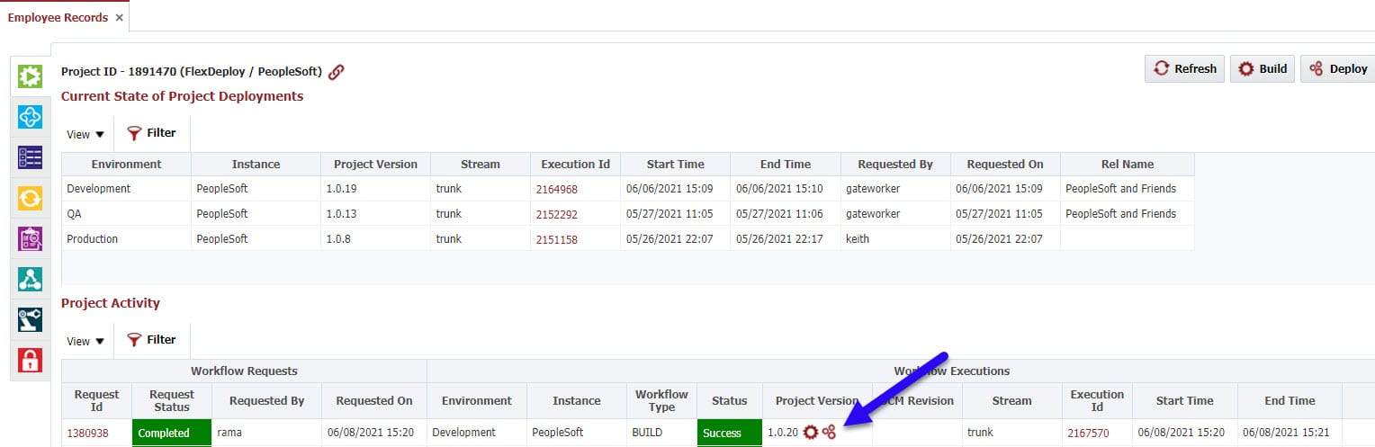Click requester name keith
1375x447 pixels.
[859, 239]
